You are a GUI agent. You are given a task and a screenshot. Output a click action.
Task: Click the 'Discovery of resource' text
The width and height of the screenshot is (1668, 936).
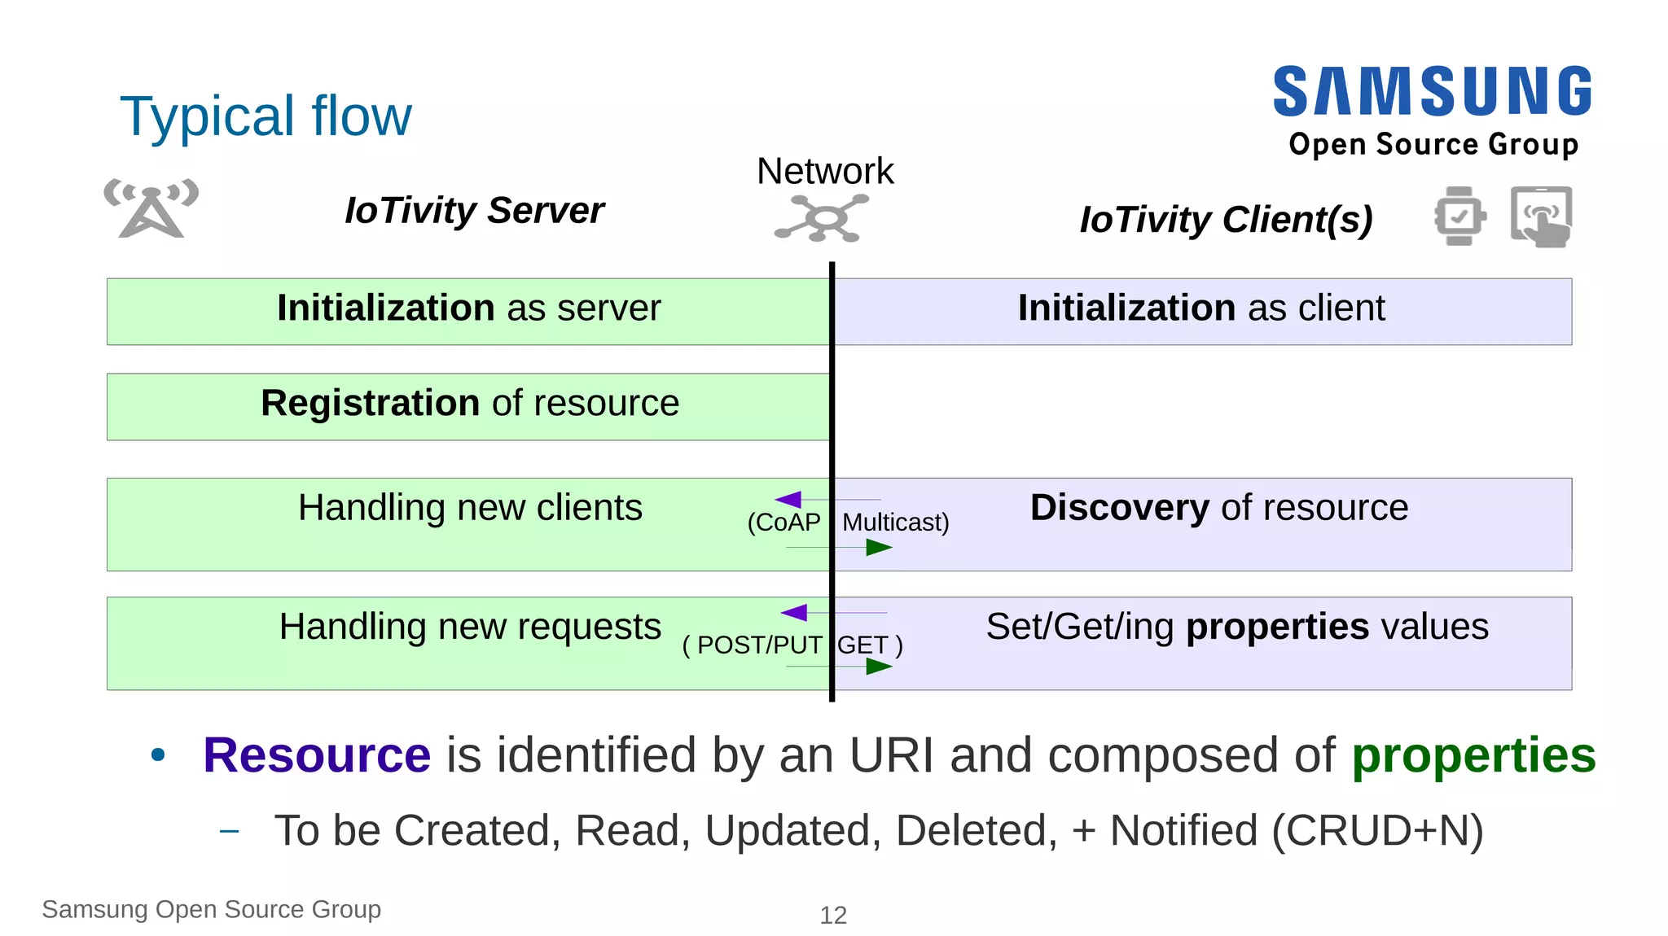click(x=1219, y=507)
